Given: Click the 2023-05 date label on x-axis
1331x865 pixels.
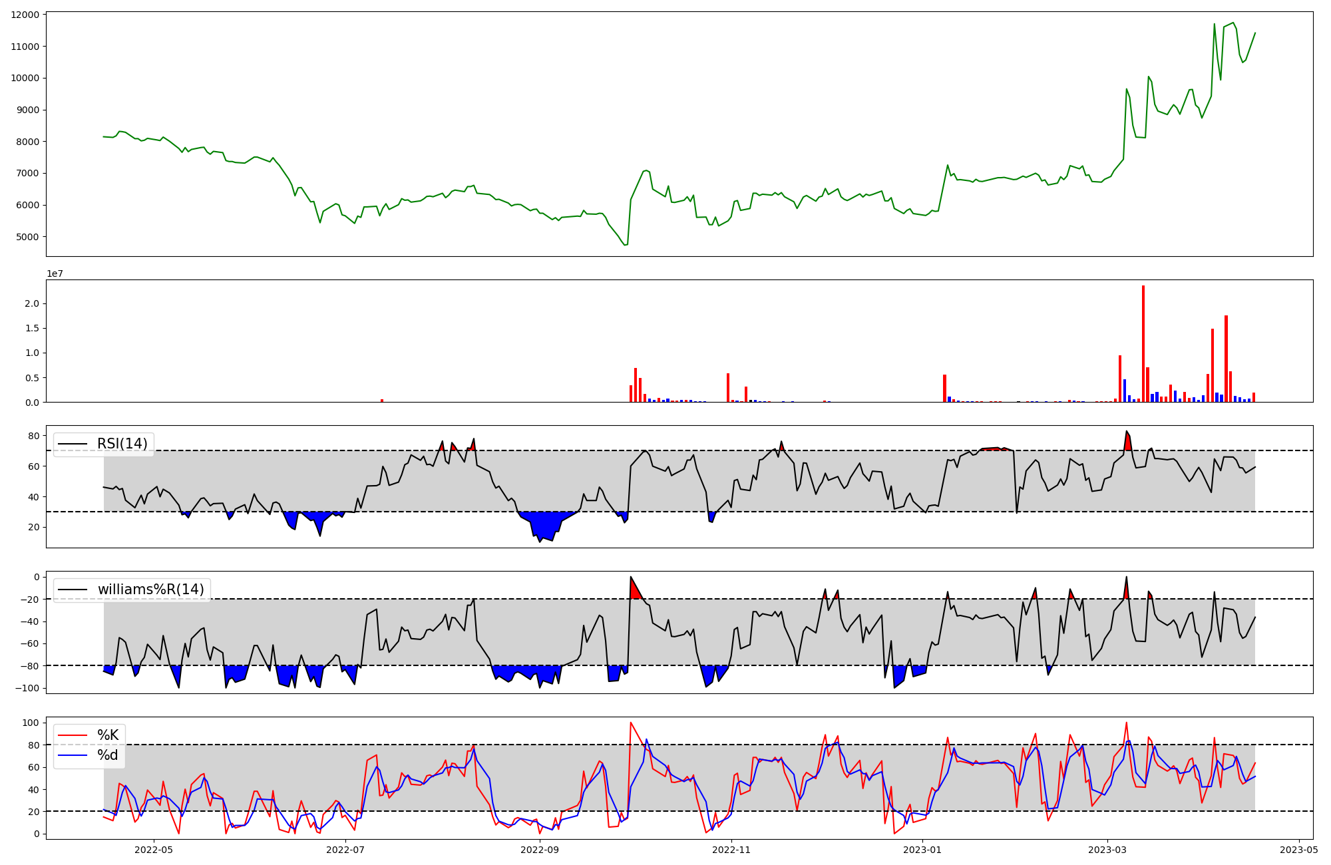Looking at the screenshot, I should [1299, 850].
